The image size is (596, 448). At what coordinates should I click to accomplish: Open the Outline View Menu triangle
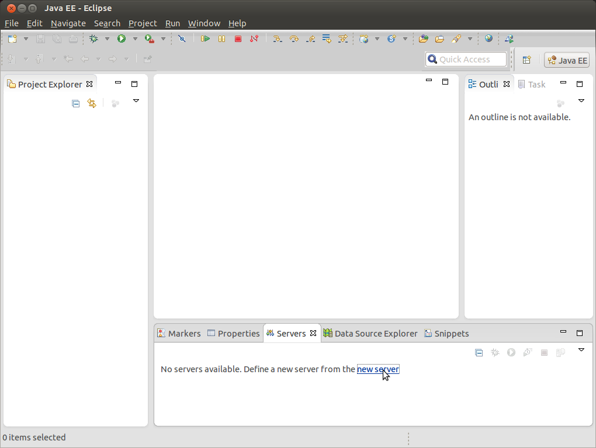point(581,101)
